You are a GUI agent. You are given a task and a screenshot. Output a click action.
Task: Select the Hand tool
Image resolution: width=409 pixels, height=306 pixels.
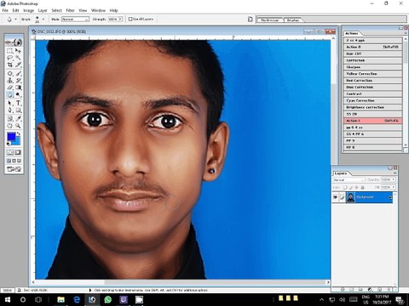click(10, 126)
